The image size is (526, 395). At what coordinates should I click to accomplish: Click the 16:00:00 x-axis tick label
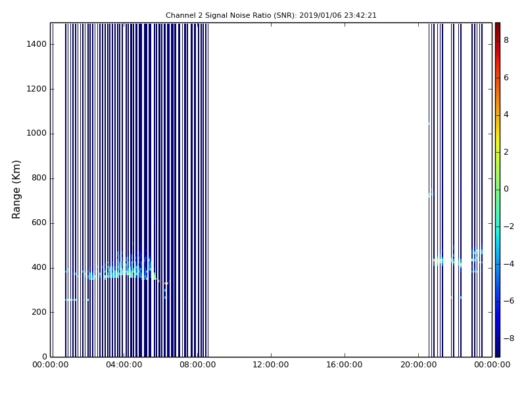(345, 365)
